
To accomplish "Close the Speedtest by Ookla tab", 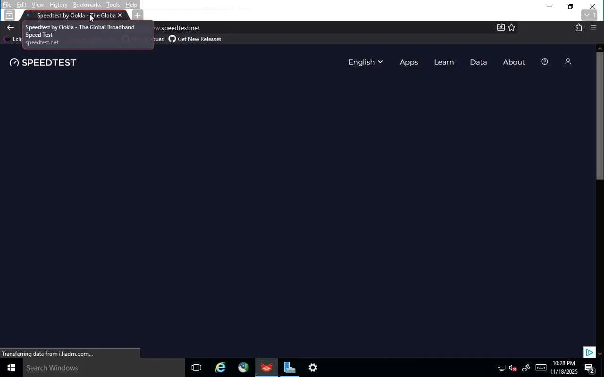I will [120, 16].
